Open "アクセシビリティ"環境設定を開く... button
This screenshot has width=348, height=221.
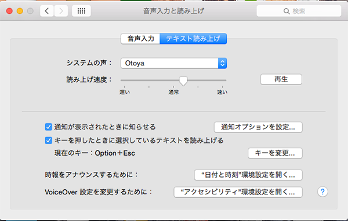pos(238,192)
